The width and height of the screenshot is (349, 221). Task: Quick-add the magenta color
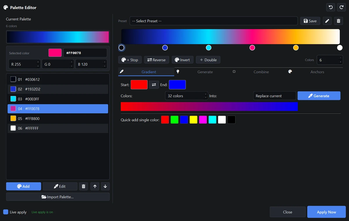click(x=203, y=120)
